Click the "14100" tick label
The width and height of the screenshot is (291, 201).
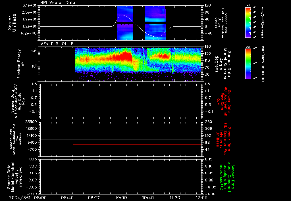[x=31, y=135]
